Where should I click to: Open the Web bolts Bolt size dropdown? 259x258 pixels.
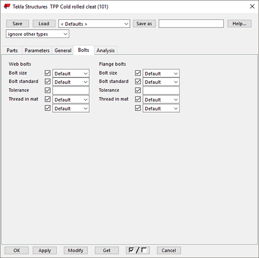[x=71, y=73]
